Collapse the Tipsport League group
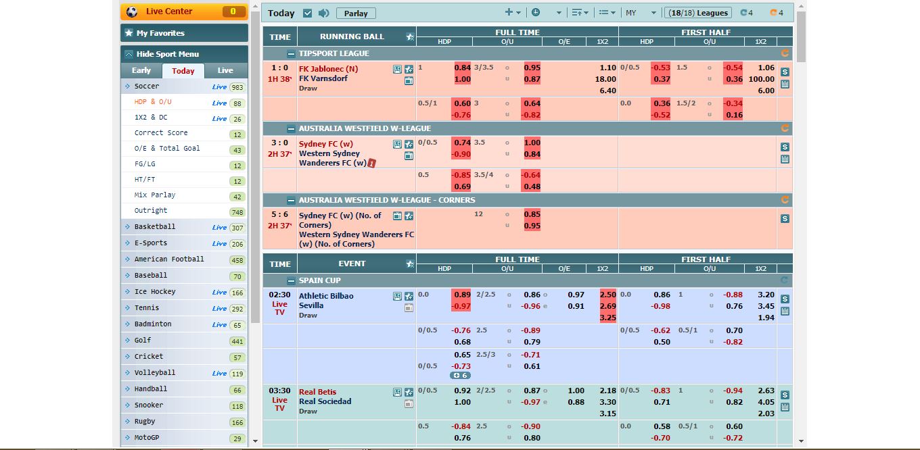 291,53
